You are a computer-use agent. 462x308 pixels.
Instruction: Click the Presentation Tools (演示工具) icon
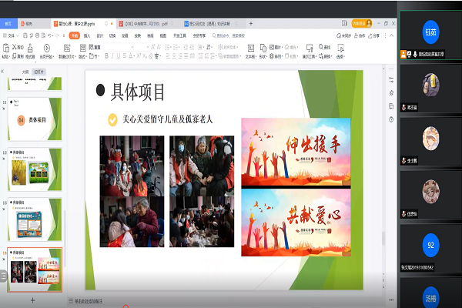pos(310,48)
